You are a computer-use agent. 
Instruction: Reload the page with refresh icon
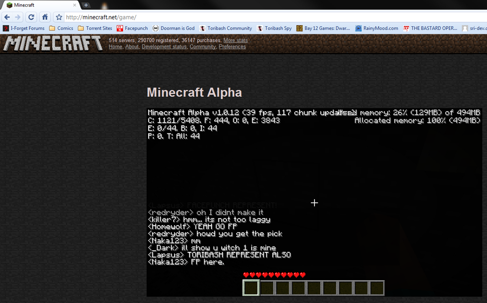31,17
